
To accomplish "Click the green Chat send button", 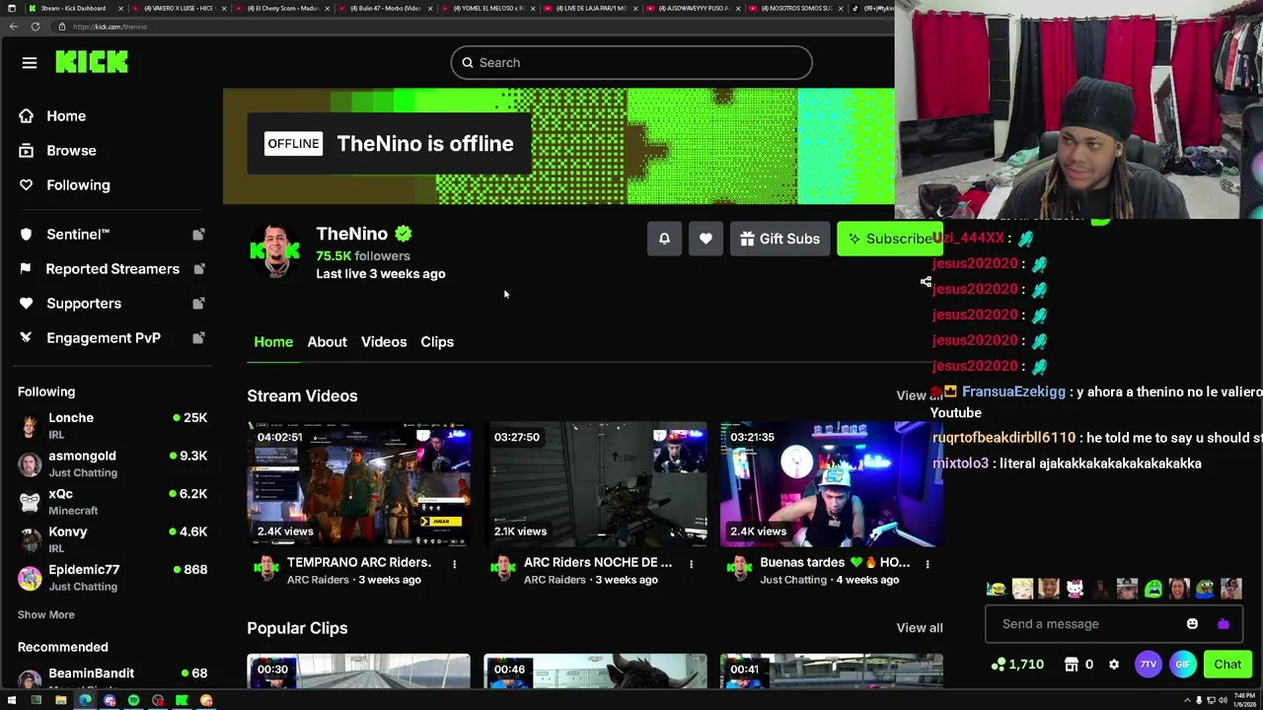I will click(1227, 665).
